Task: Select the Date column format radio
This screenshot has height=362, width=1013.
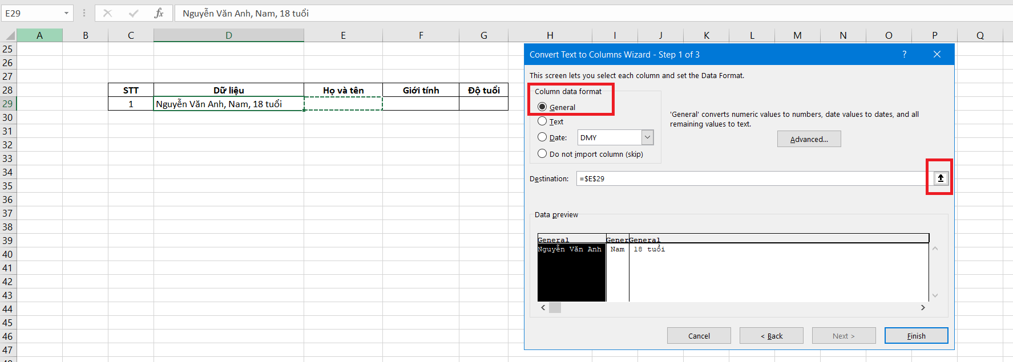Action: tap(542, 137)
